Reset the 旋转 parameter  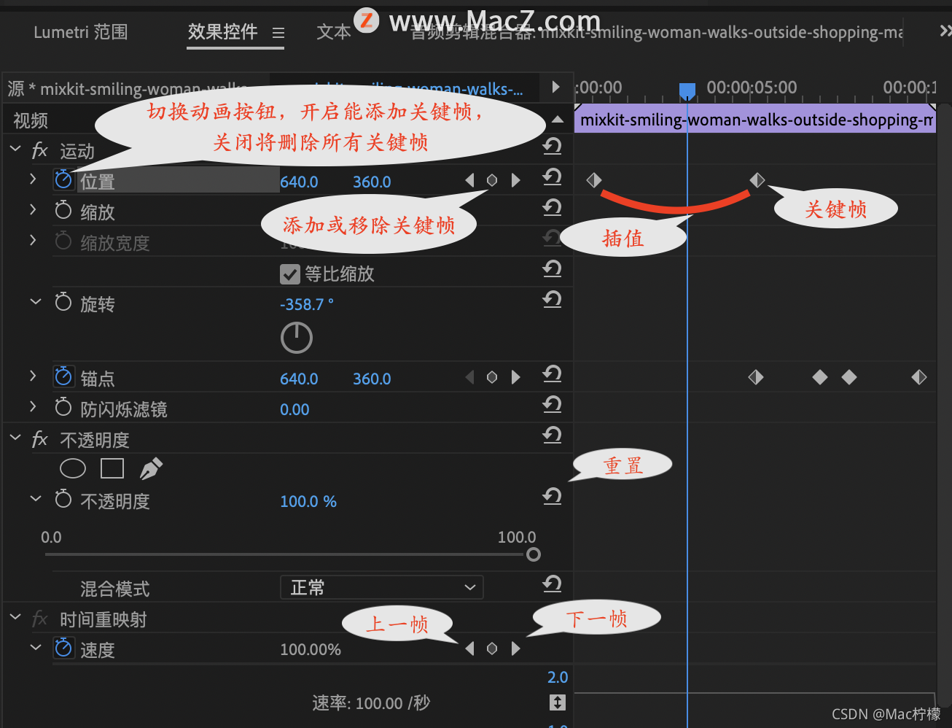[x=552, y=299]
